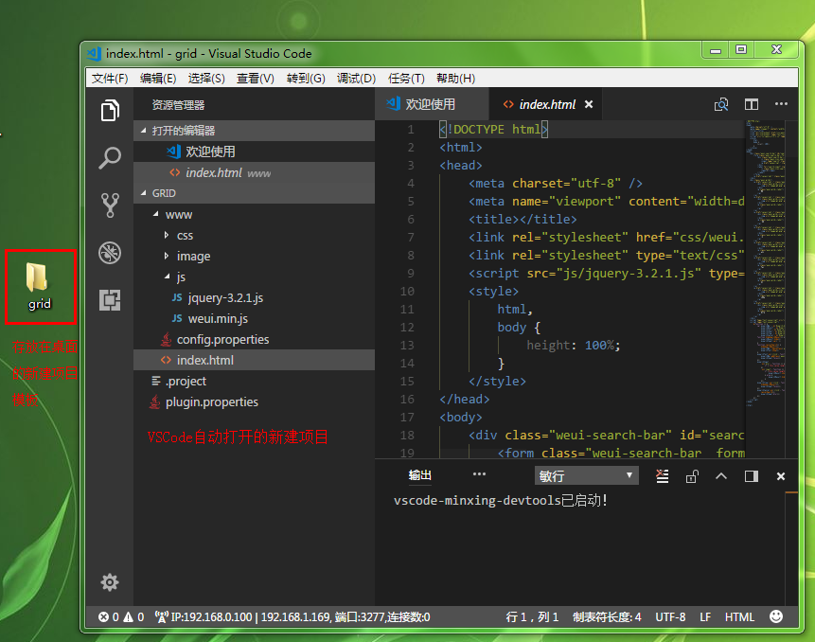Open the editor more actions ellipsis

[x=781, y=104]
